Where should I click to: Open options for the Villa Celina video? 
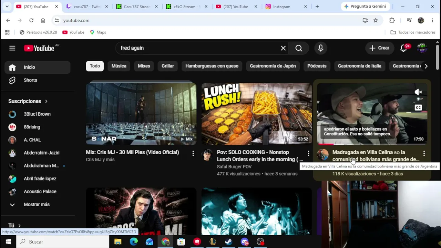424,153
